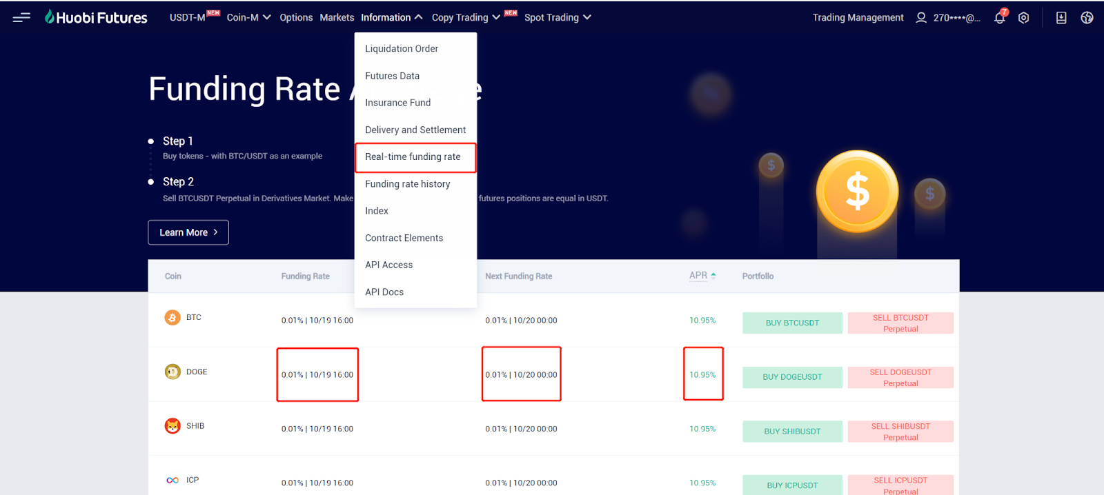This screenshot has height=495, width=1104.
Task: Click BUY SHIBUSDT button
Action: [x=792, y=432]
